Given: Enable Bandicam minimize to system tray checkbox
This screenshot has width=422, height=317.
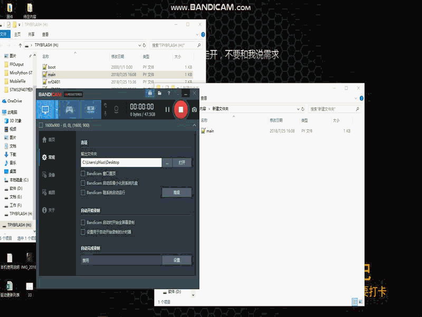Looking at the screenshot, I should (x=83, y=183).
